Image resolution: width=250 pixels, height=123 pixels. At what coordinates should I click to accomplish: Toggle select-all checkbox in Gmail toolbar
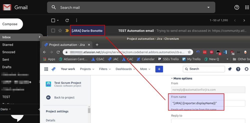53,21
